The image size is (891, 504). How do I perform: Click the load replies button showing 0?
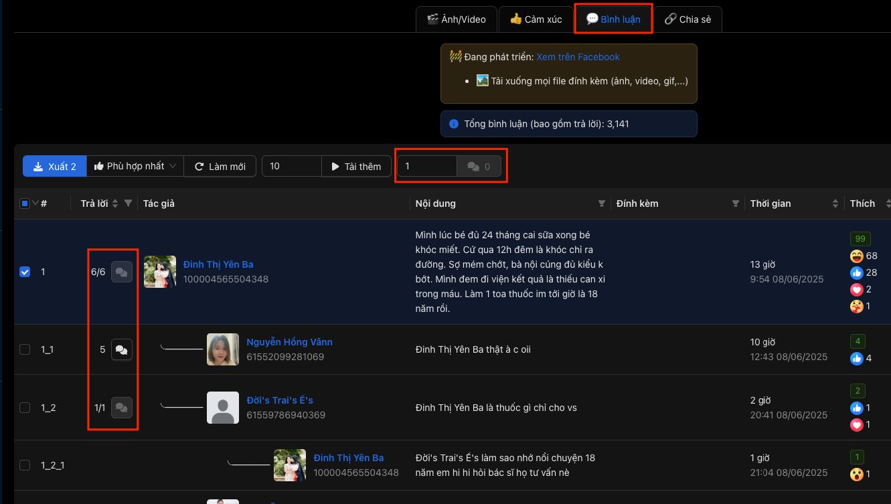click(x=479, y=166)
